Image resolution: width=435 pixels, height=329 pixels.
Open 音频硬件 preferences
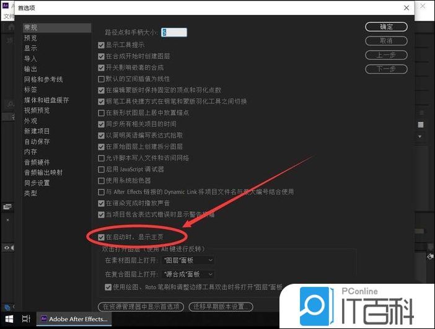(x=37, y=162)
